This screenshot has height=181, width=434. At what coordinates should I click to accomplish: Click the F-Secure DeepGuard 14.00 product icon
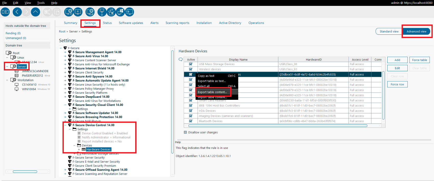point(70,97)
